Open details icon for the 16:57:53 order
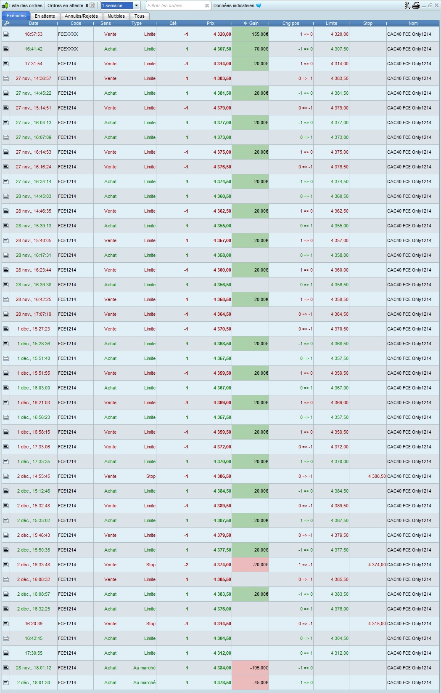441x693 pixels. tap(6, 34)
